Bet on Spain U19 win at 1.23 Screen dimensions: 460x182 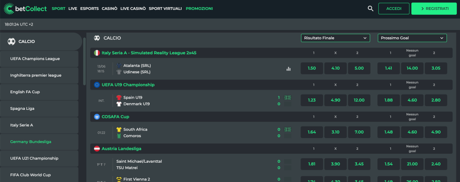point(312,100)
